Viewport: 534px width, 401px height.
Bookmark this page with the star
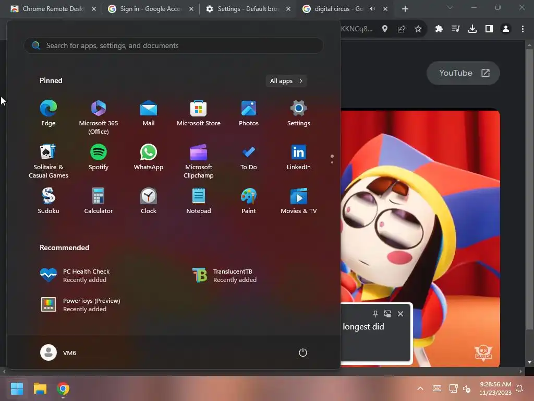418,29
